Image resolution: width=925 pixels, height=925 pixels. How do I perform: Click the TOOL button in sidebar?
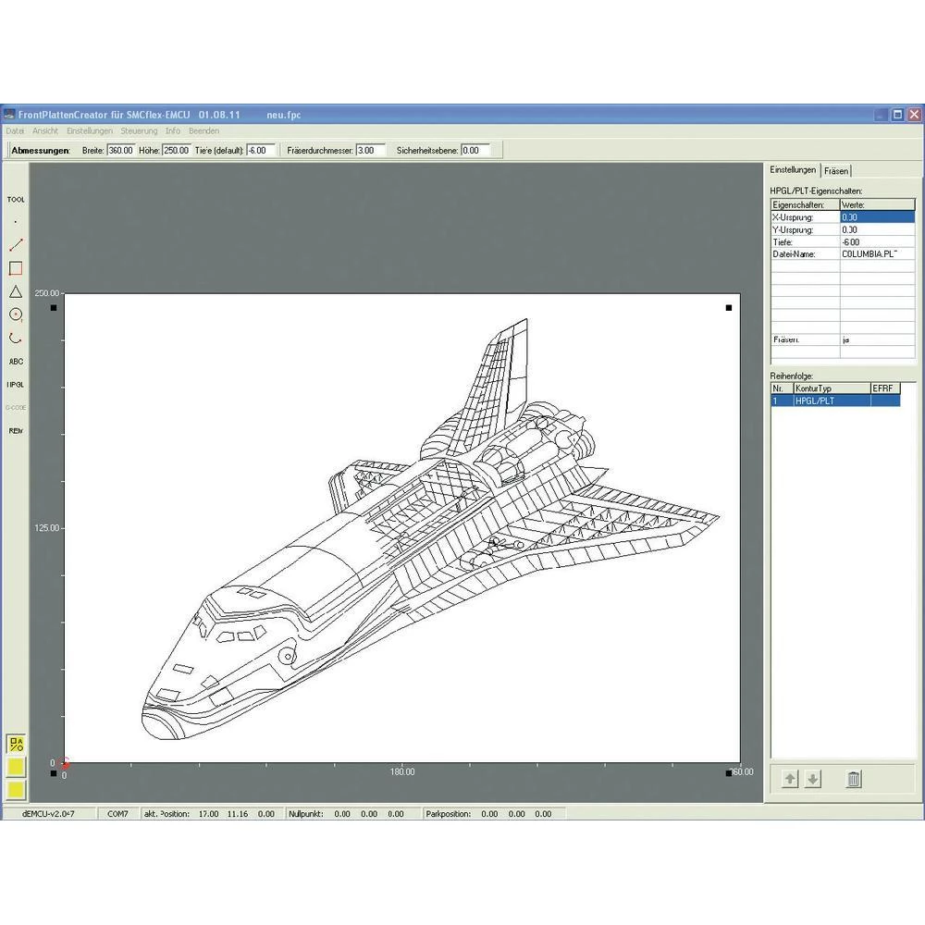click(16, 199)
